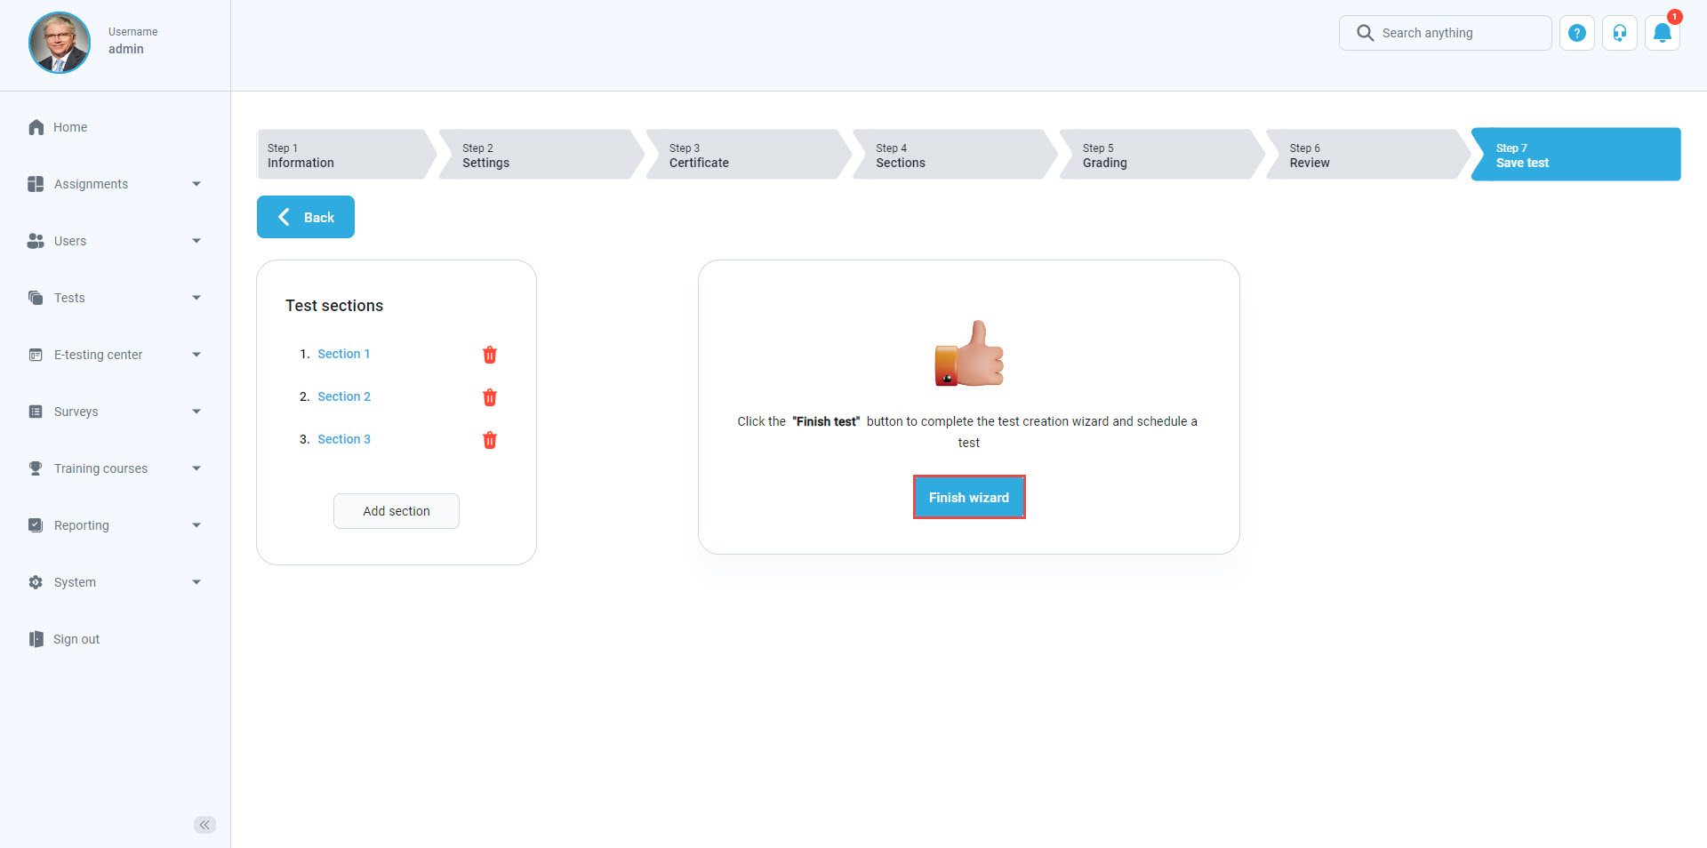This screenshot has width=1707, height=848.
Task: Open the help question mark icon
Action: (1576, 34)
